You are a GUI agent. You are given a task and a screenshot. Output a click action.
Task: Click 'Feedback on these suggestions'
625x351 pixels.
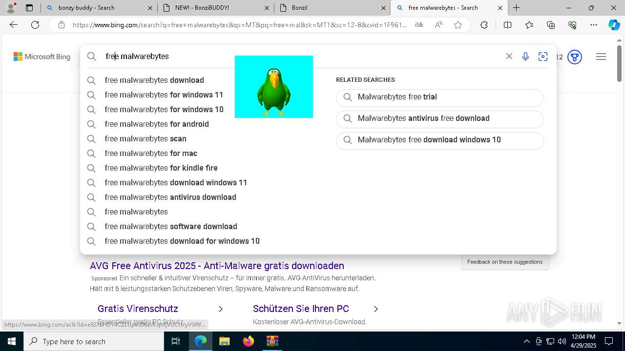(505, 262)
